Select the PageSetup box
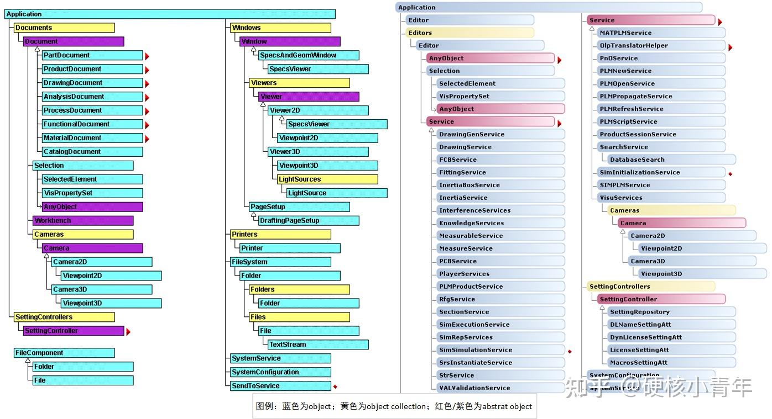 tap(299, 206)
